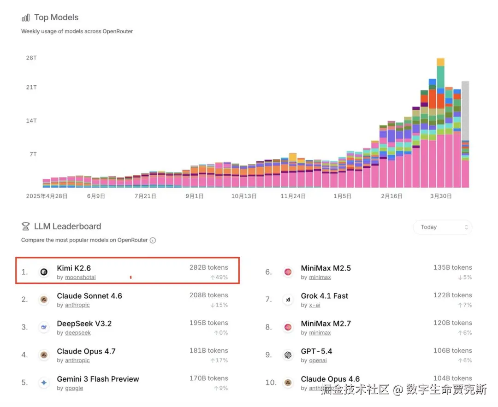Viewport: 498px width, 407px height.
Task: Click the Claude Sonnet 4.6 Anthropic logo
Action: [x=44, y=300]
